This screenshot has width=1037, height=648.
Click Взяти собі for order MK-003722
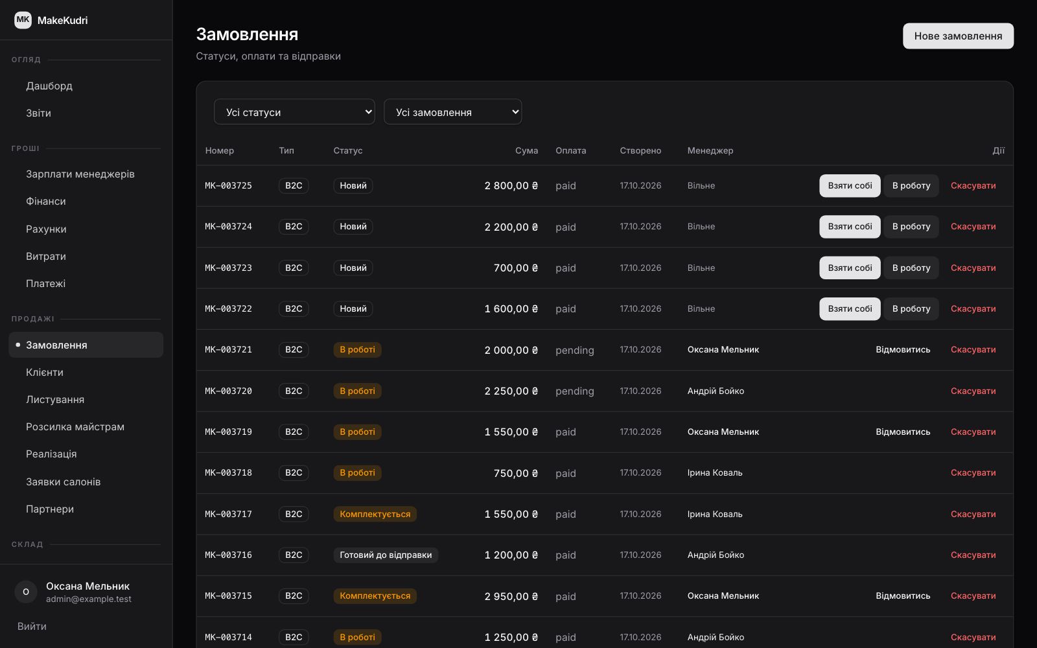pos(850,308)
